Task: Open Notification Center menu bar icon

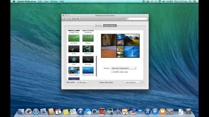Action: click(195, 1)
